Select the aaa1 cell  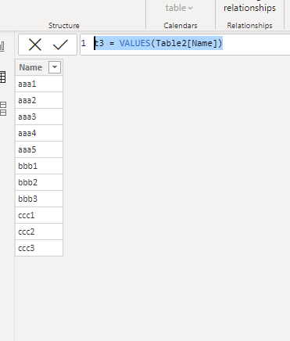(x=39, y=84)
